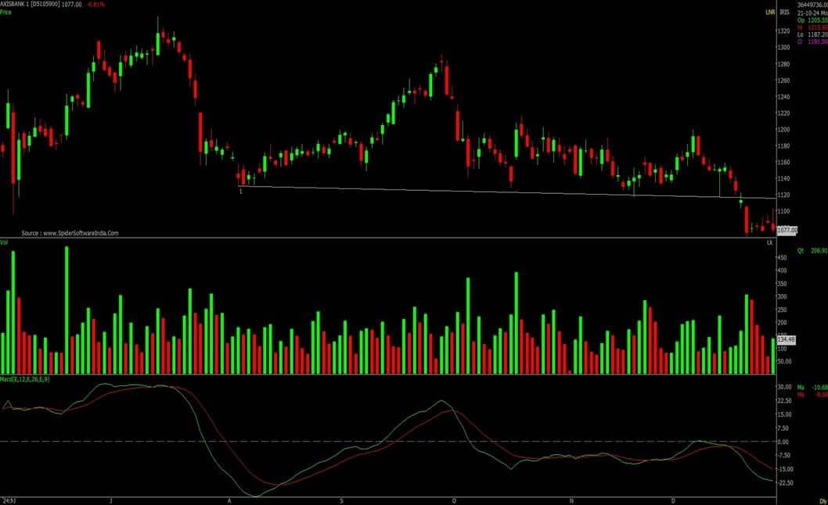The width and height of the screenshot is (828, 505).
Task: Click the 24:N date label at bottom left
Action: [x=9, y=500]
